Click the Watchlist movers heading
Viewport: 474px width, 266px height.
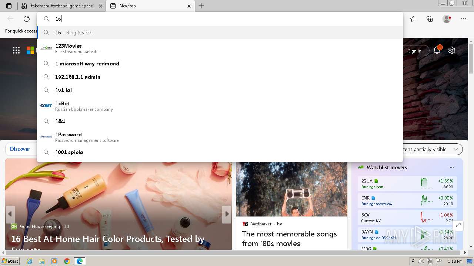(387, 167)
